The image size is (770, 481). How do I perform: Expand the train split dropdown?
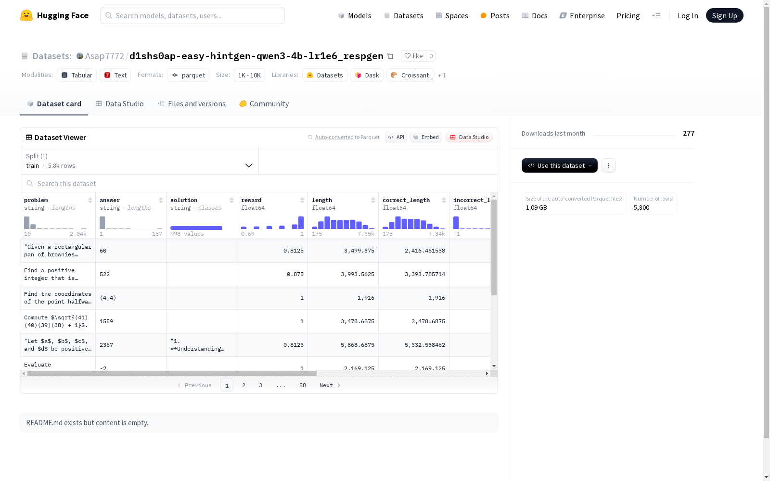coord(140,161)
